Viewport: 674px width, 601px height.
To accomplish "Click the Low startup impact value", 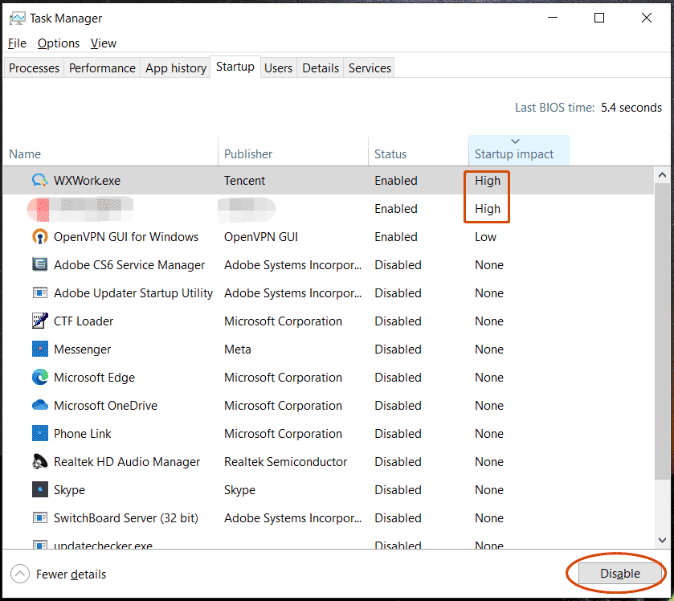I will coord(485,237).
